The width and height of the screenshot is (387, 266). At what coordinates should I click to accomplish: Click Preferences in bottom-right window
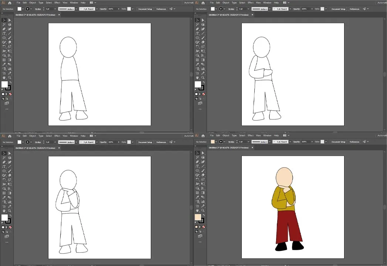354,142
